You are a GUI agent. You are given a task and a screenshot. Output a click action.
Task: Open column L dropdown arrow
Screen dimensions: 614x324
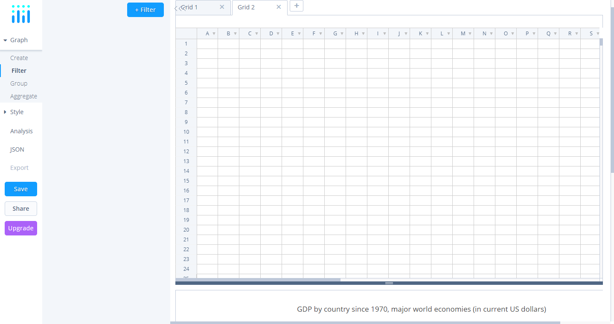[448, 34]
